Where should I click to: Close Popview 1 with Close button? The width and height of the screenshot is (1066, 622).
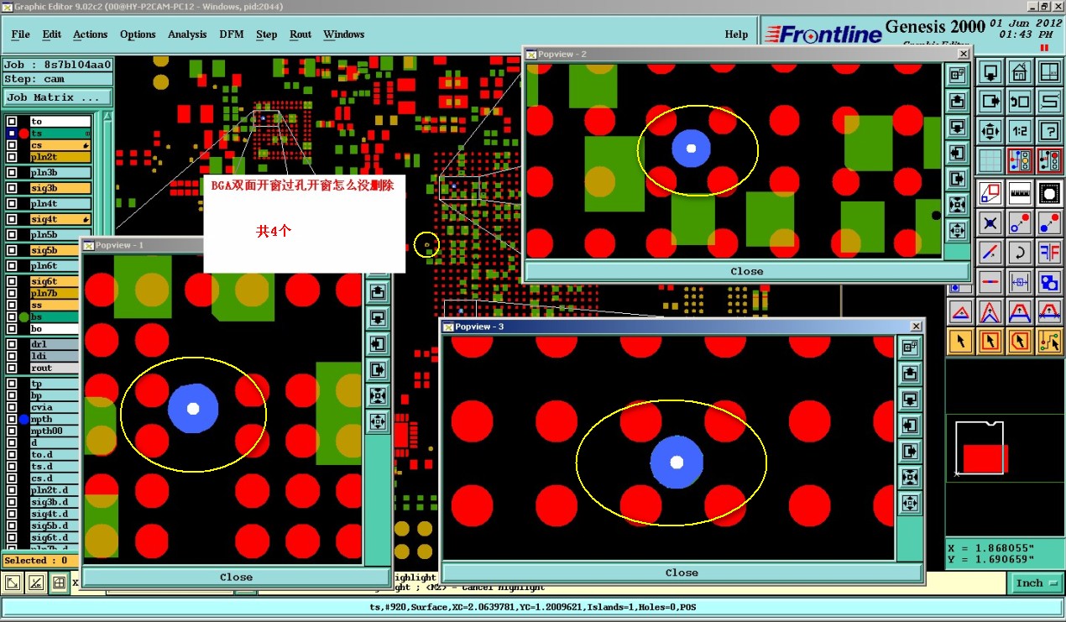[x=236, y=577]
